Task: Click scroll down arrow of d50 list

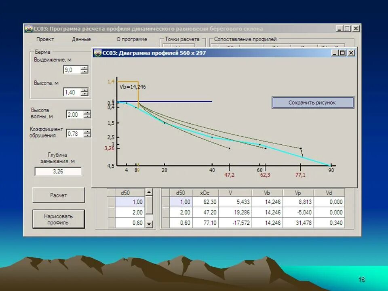Action: point(149,224)
